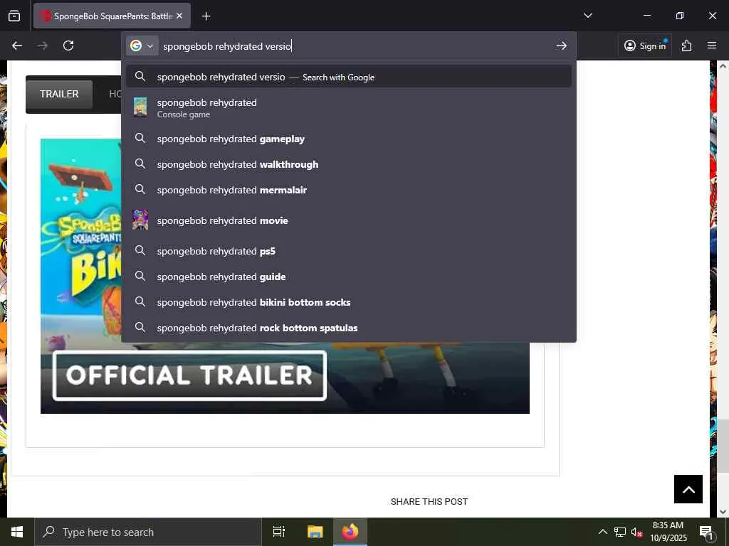
Task: Show hidden system tray icons
Action: pos(602,532)
